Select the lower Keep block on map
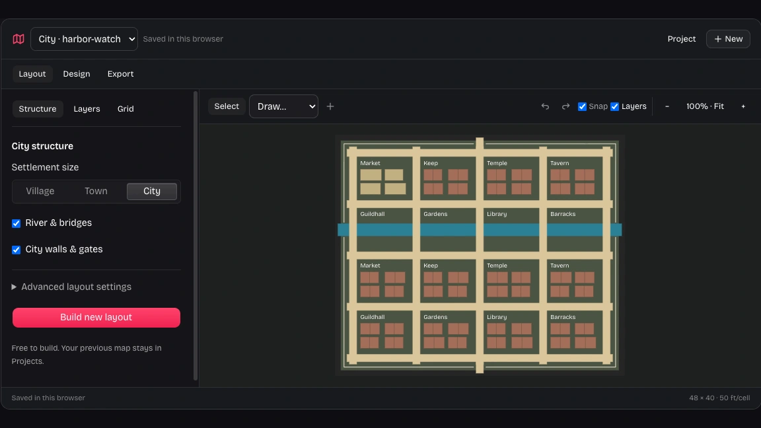The image size is (761, 428). coord(448,281)
